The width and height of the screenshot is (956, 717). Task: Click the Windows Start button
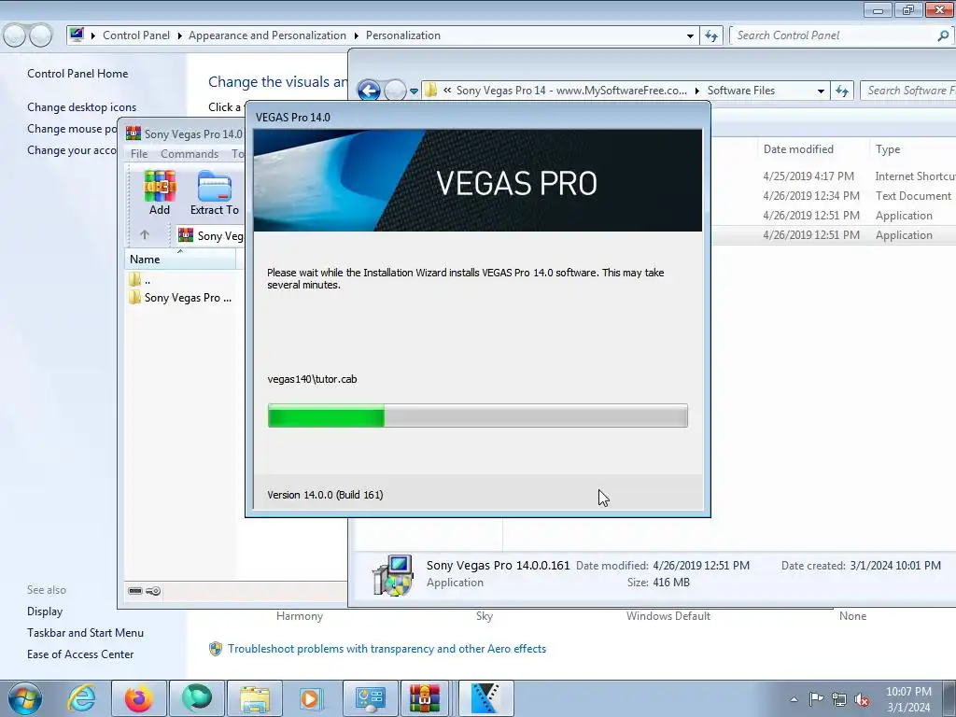pos(25,698)
